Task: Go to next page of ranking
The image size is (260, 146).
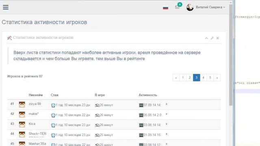Action: coord(217,77)
